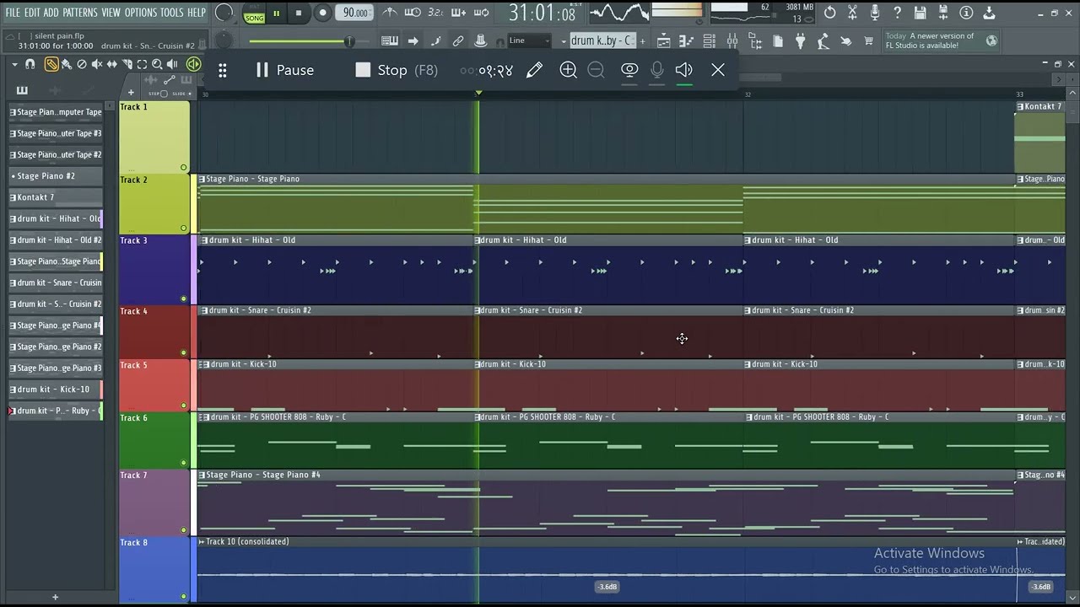Select the Draw pencil tool in playlist toolbar

point(51,64)
